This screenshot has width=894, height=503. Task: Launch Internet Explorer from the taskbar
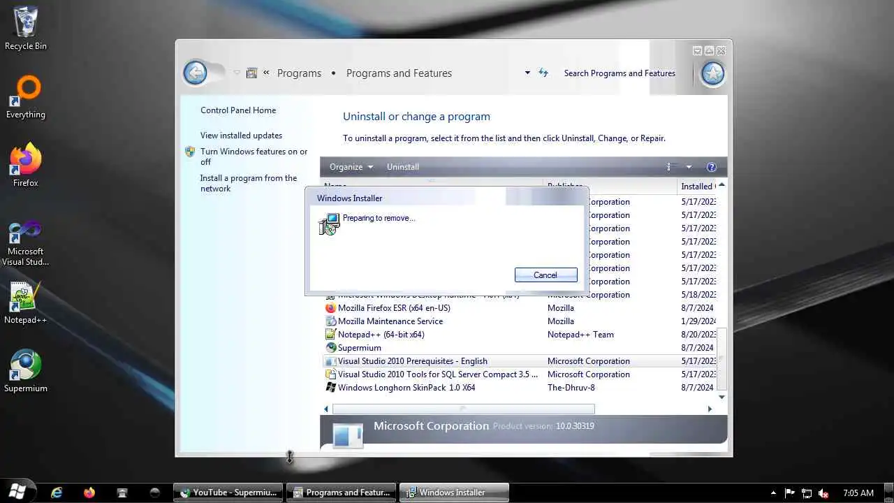(57, 493)
